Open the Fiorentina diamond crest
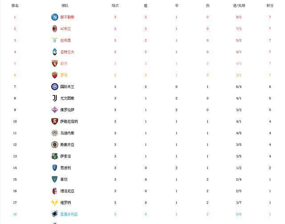 pyautogui.click(x=54, y=110)
